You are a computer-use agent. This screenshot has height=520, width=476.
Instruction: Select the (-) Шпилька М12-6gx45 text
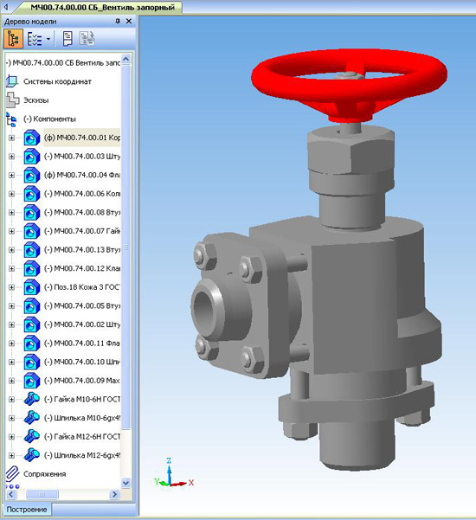tap(82, 455)
